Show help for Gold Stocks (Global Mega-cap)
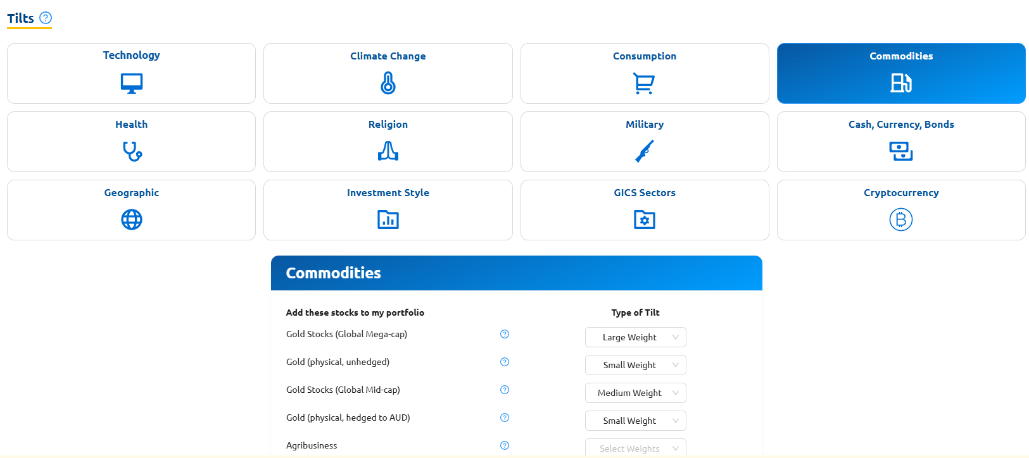The height and width of the screenshot is (458, 1029). [505, 334]
